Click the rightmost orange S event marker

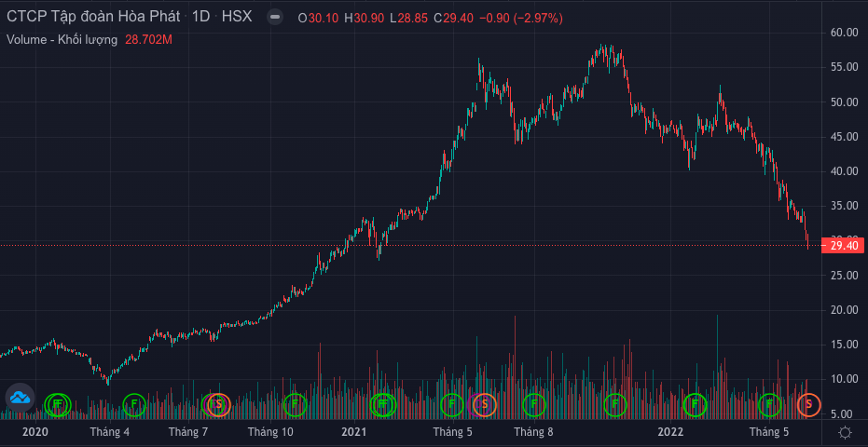pyautogui.click(x=808, y=404)
